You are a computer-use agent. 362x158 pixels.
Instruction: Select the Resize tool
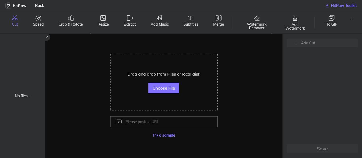(x=103, y=21)
